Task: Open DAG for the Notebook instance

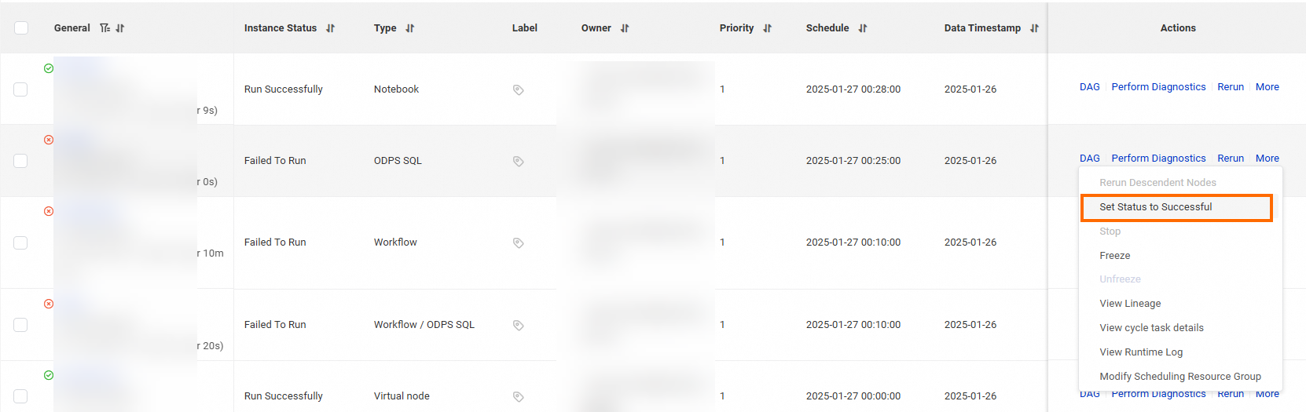Action: point(1089,87)
